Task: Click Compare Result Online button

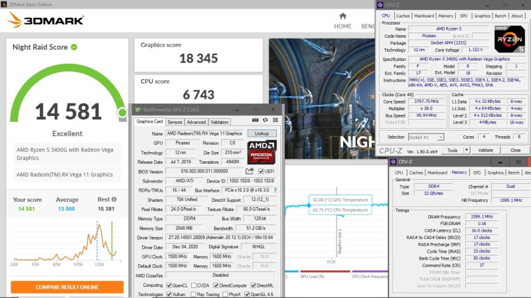Action: coord(67,287)
